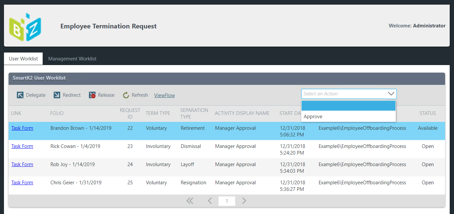The image size is (454, 214).
Task: Click the page number box
Action: [227, 201]
